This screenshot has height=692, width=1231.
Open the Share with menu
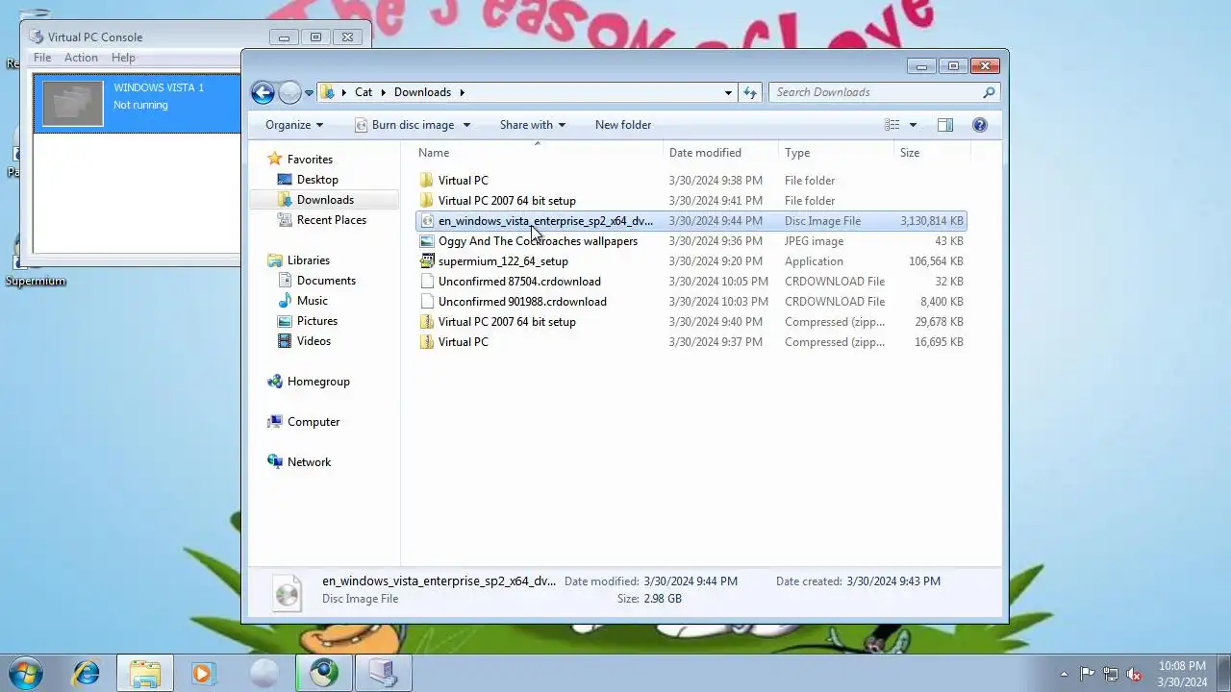(x=532, y=125)
